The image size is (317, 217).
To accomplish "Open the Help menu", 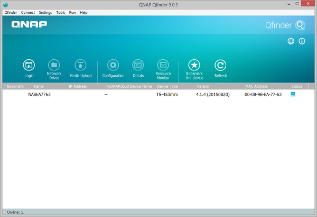I will pos(83,12).
